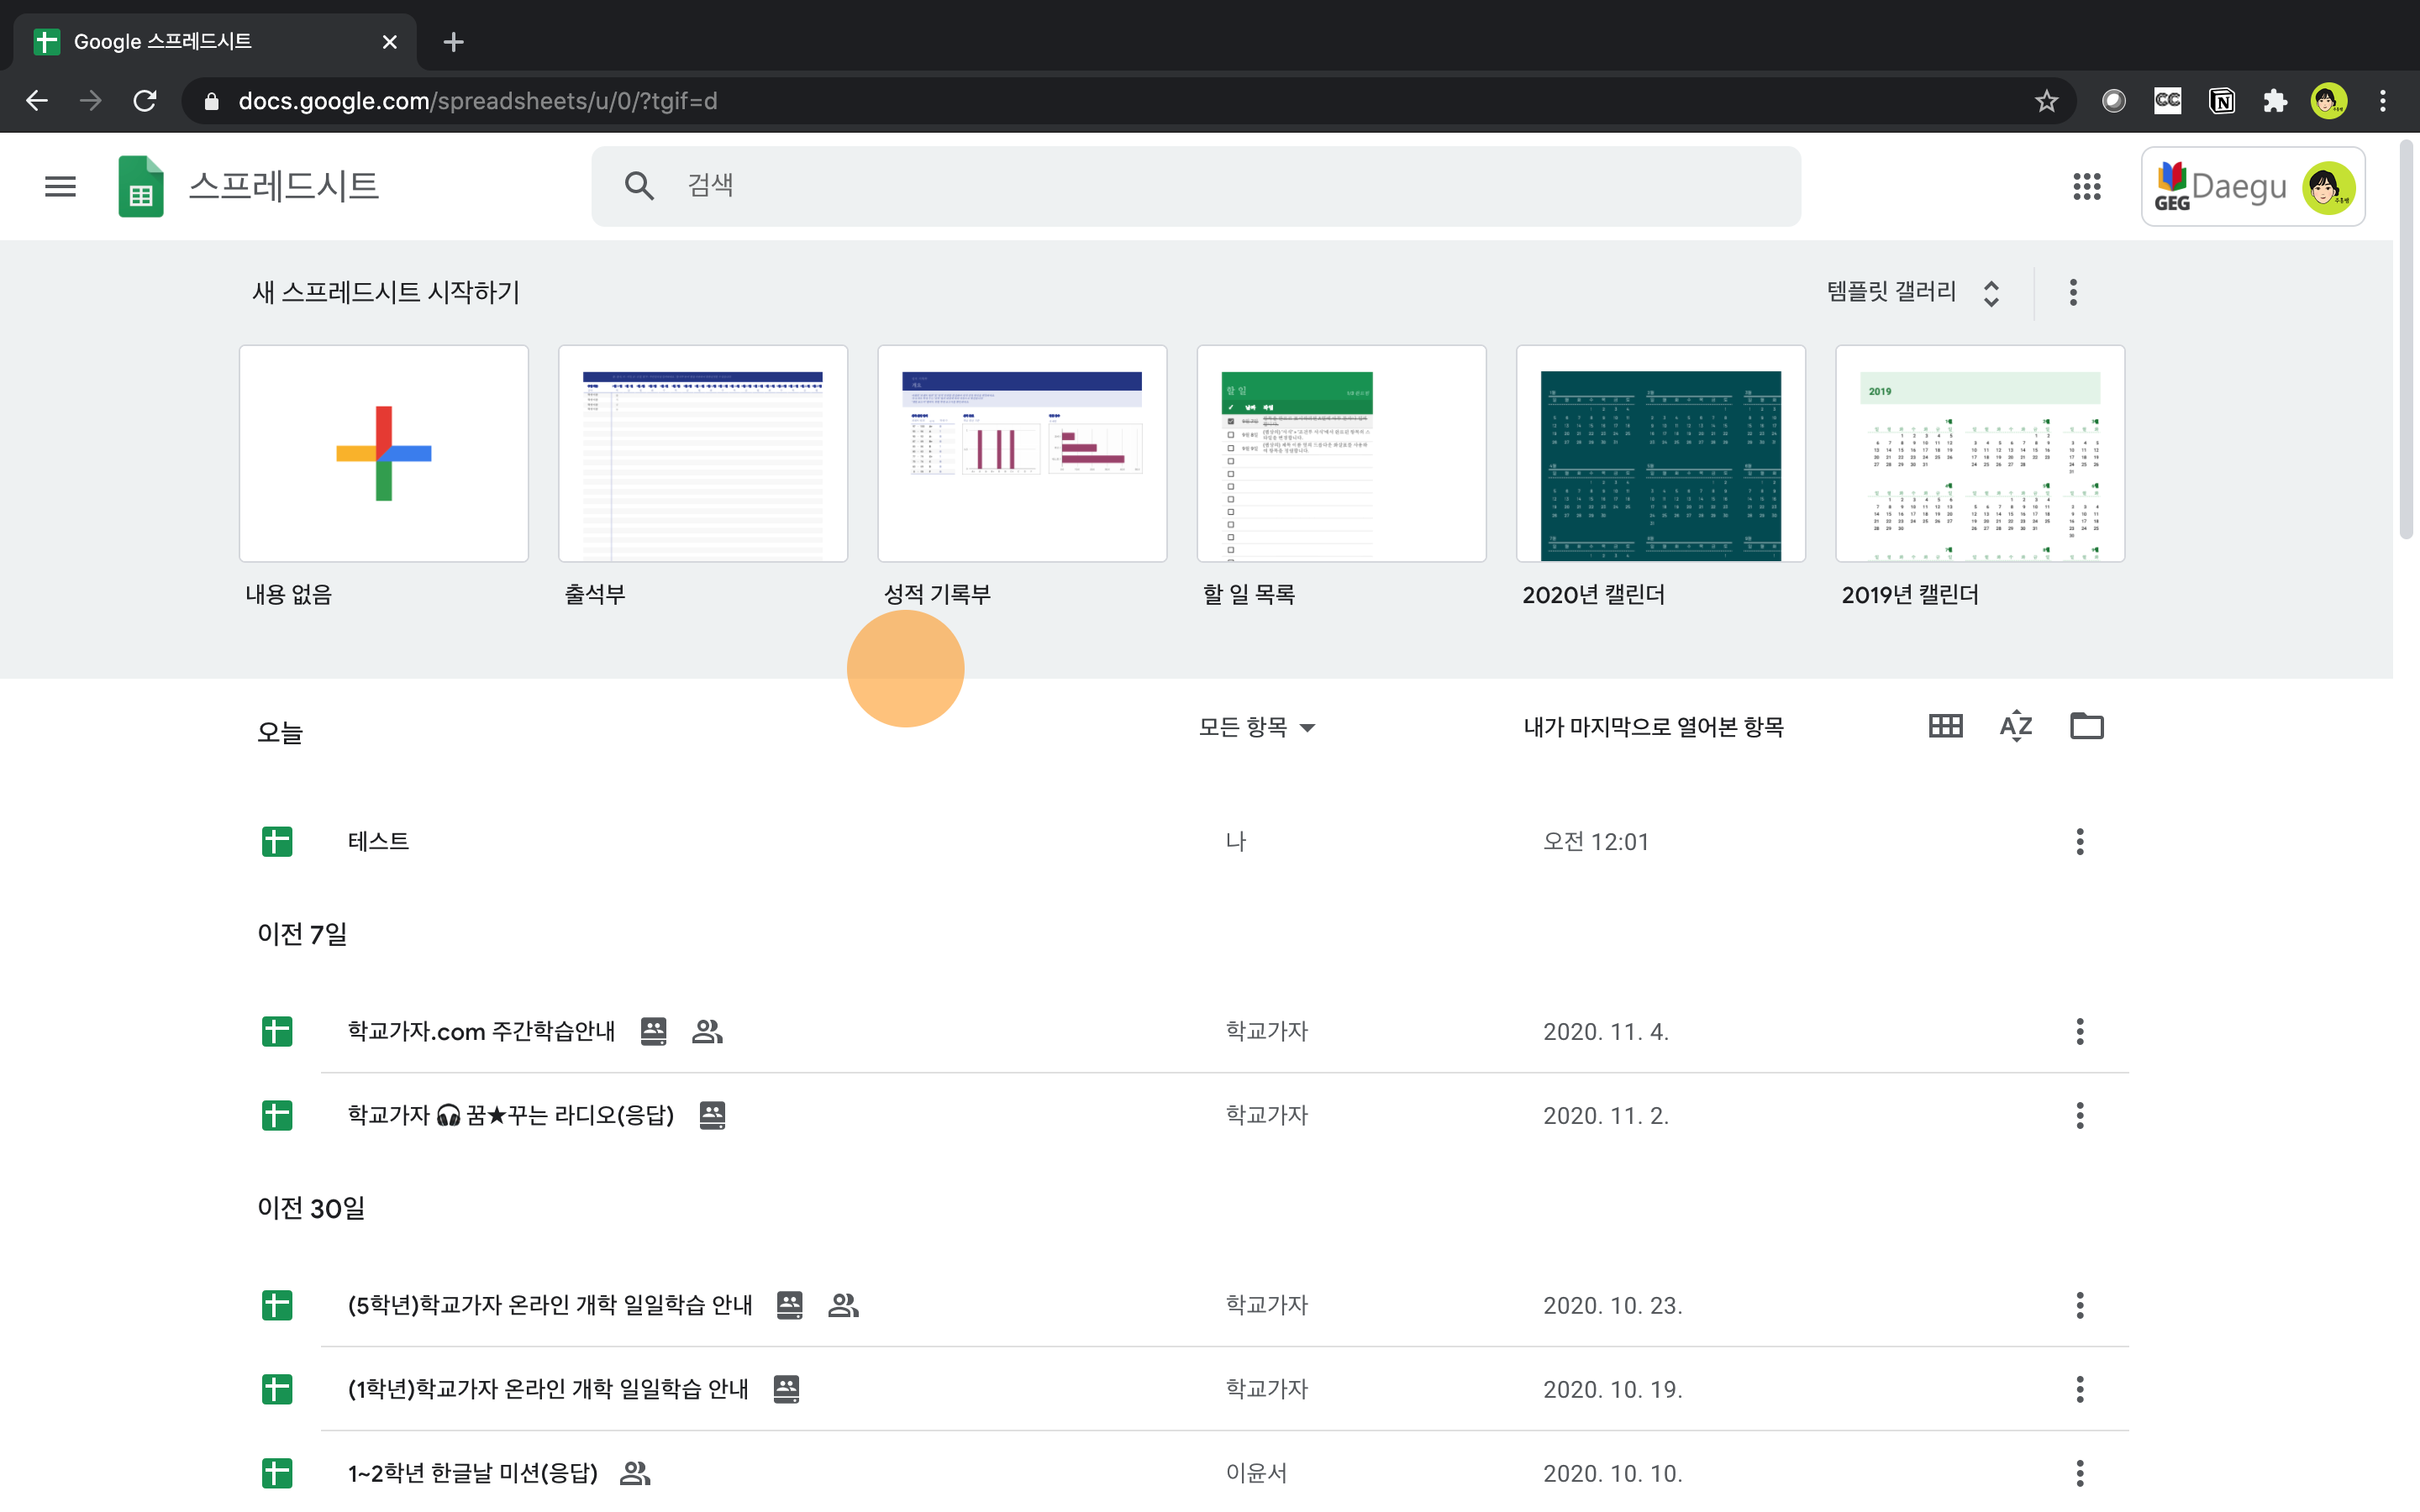The image size is (2420, 1512).
Task: Open the 학교가자.com 주간학습안내 spreadsheet
Action: coord(481,1031)
